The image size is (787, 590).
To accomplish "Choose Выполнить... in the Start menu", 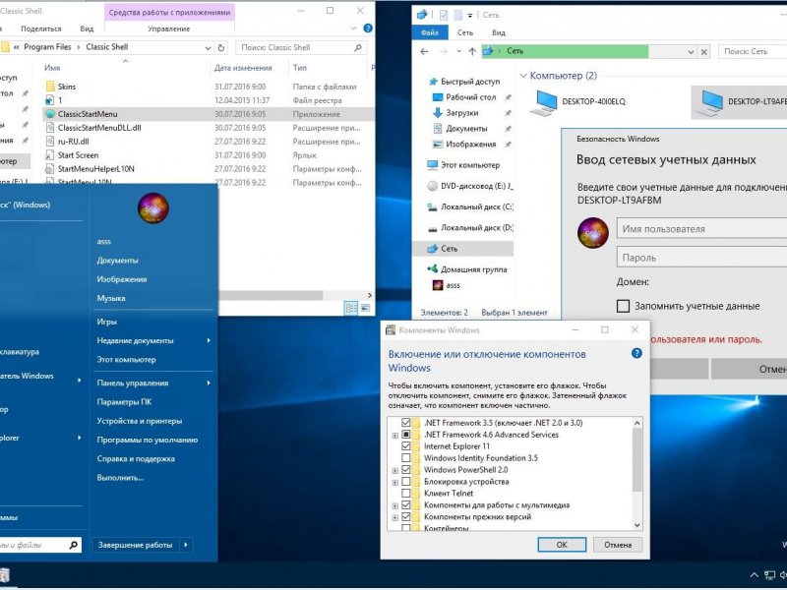I will (x=120, y=477).
